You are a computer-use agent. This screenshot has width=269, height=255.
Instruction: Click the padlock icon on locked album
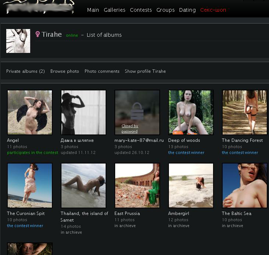137,111
